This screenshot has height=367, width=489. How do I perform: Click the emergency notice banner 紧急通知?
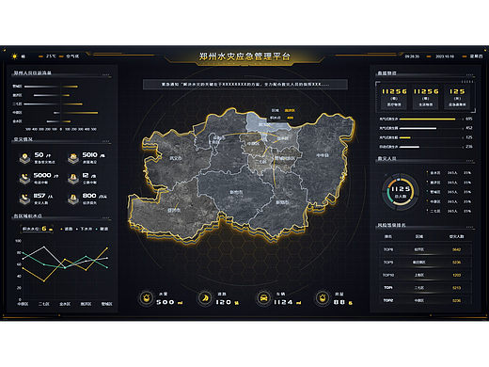(x=245, y=85)
